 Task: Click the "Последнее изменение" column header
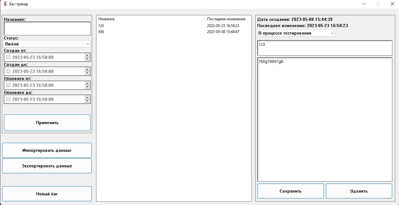pos(226,19)
